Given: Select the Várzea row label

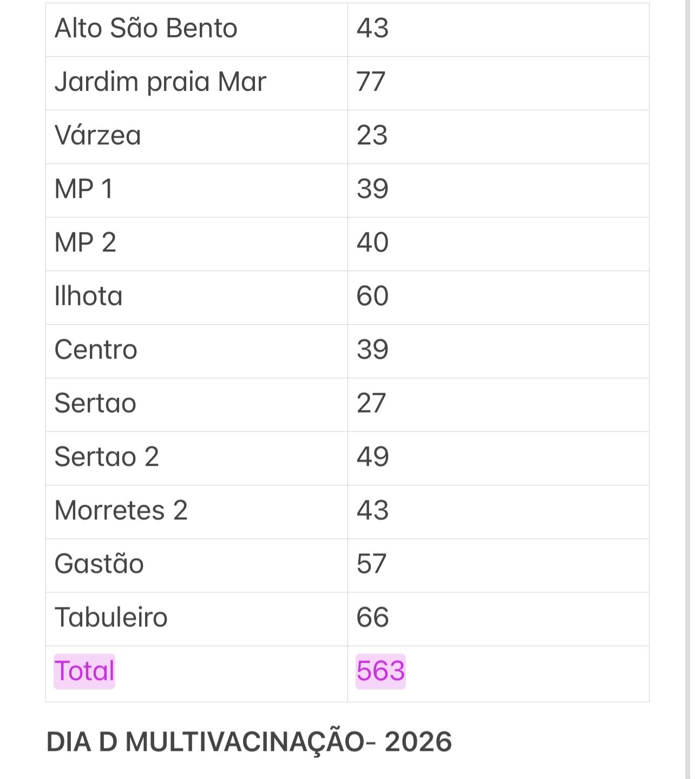Looking at the screenshot, I should (98, 135).
